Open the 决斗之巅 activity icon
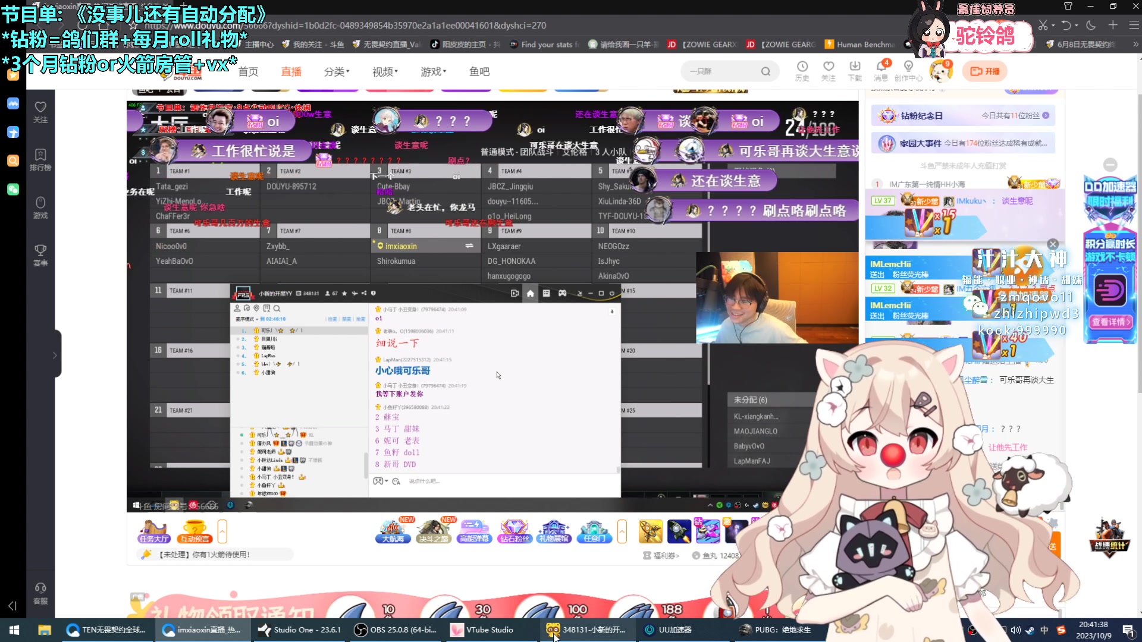This screenshot has height=642, width=1142. (434, 531)
